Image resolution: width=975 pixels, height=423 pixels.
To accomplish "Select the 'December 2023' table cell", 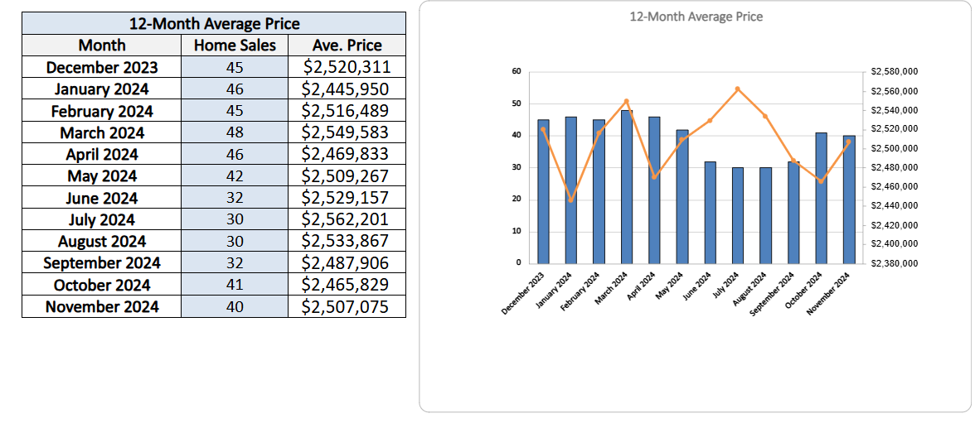I will (102, 67).
